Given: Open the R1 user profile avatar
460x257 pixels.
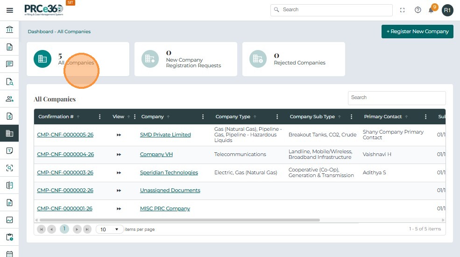Looking at the screenshot, I should point(447,10).
